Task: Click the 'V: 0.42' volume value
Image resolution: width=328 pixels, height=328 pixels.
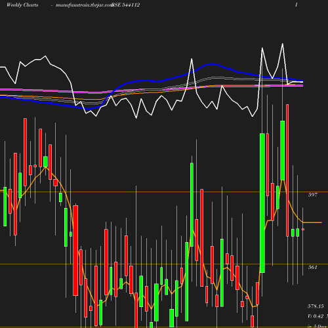Action: (316, 316)
